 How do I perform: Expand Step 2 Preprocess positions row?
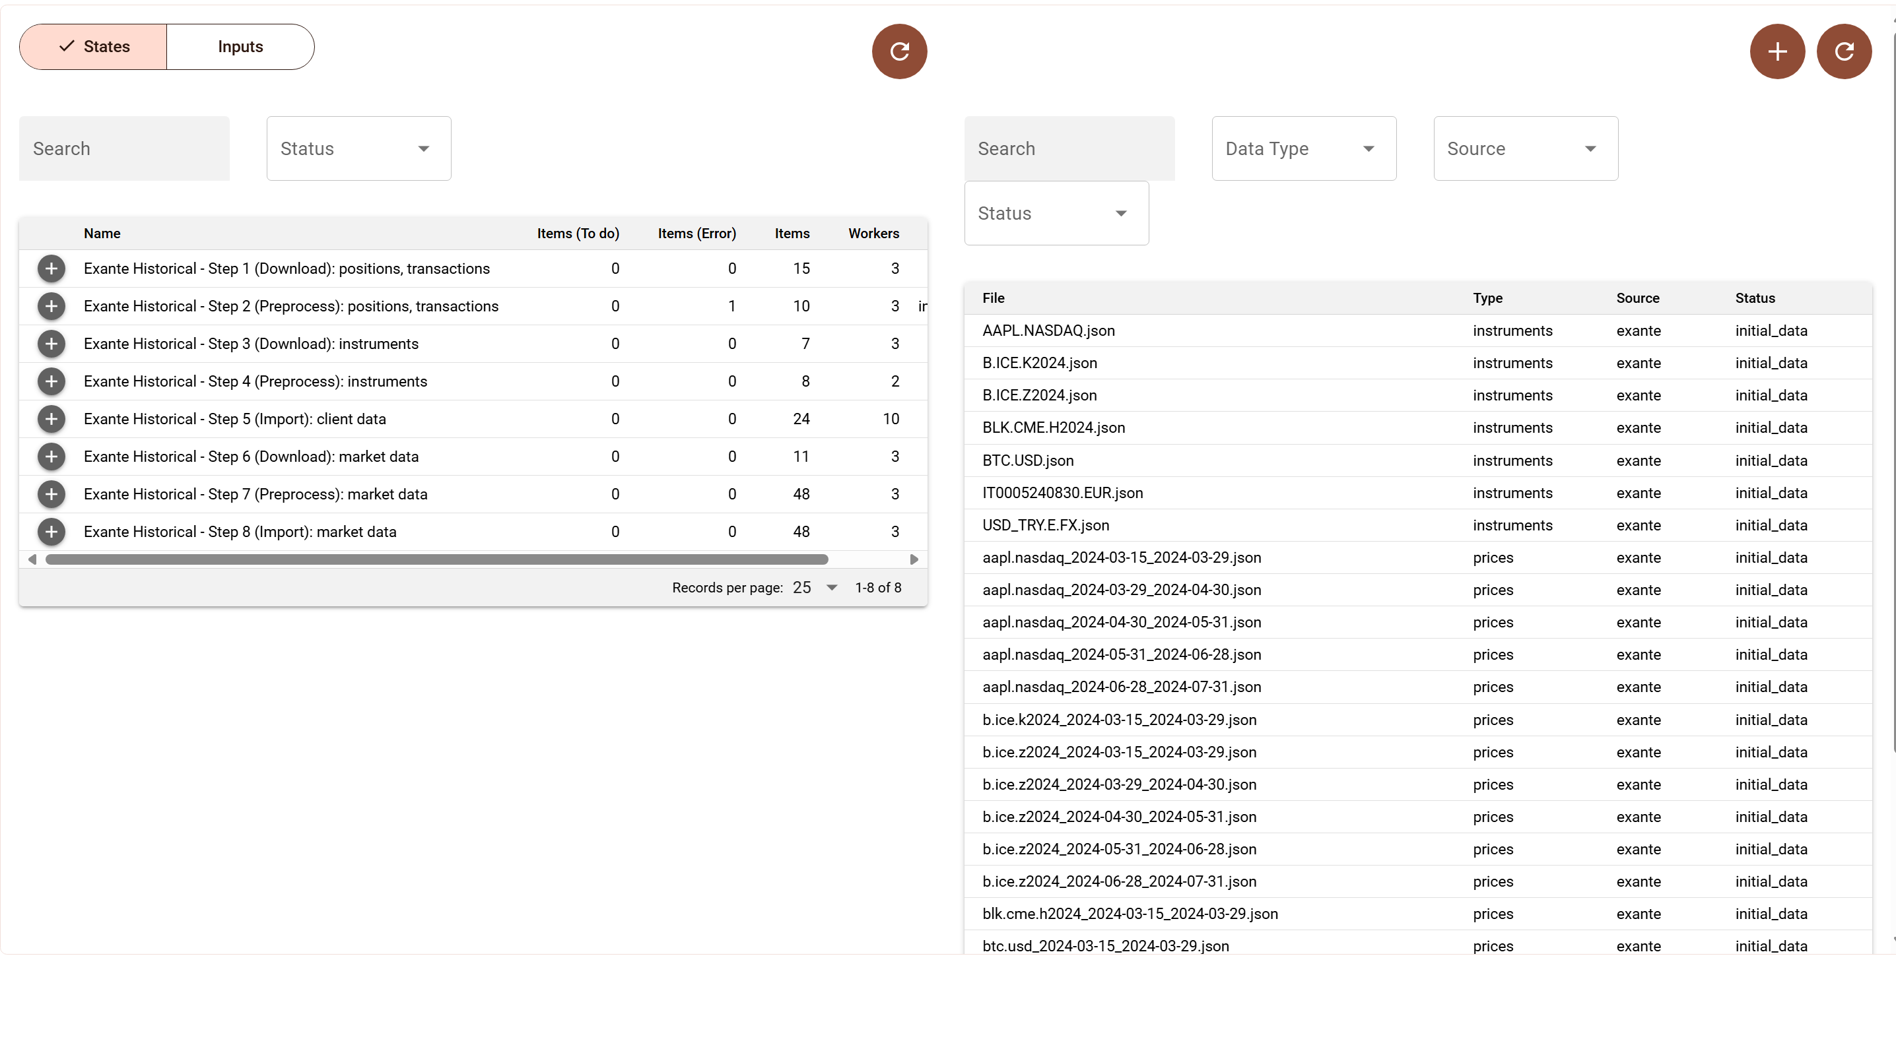[x=51, y=306]
